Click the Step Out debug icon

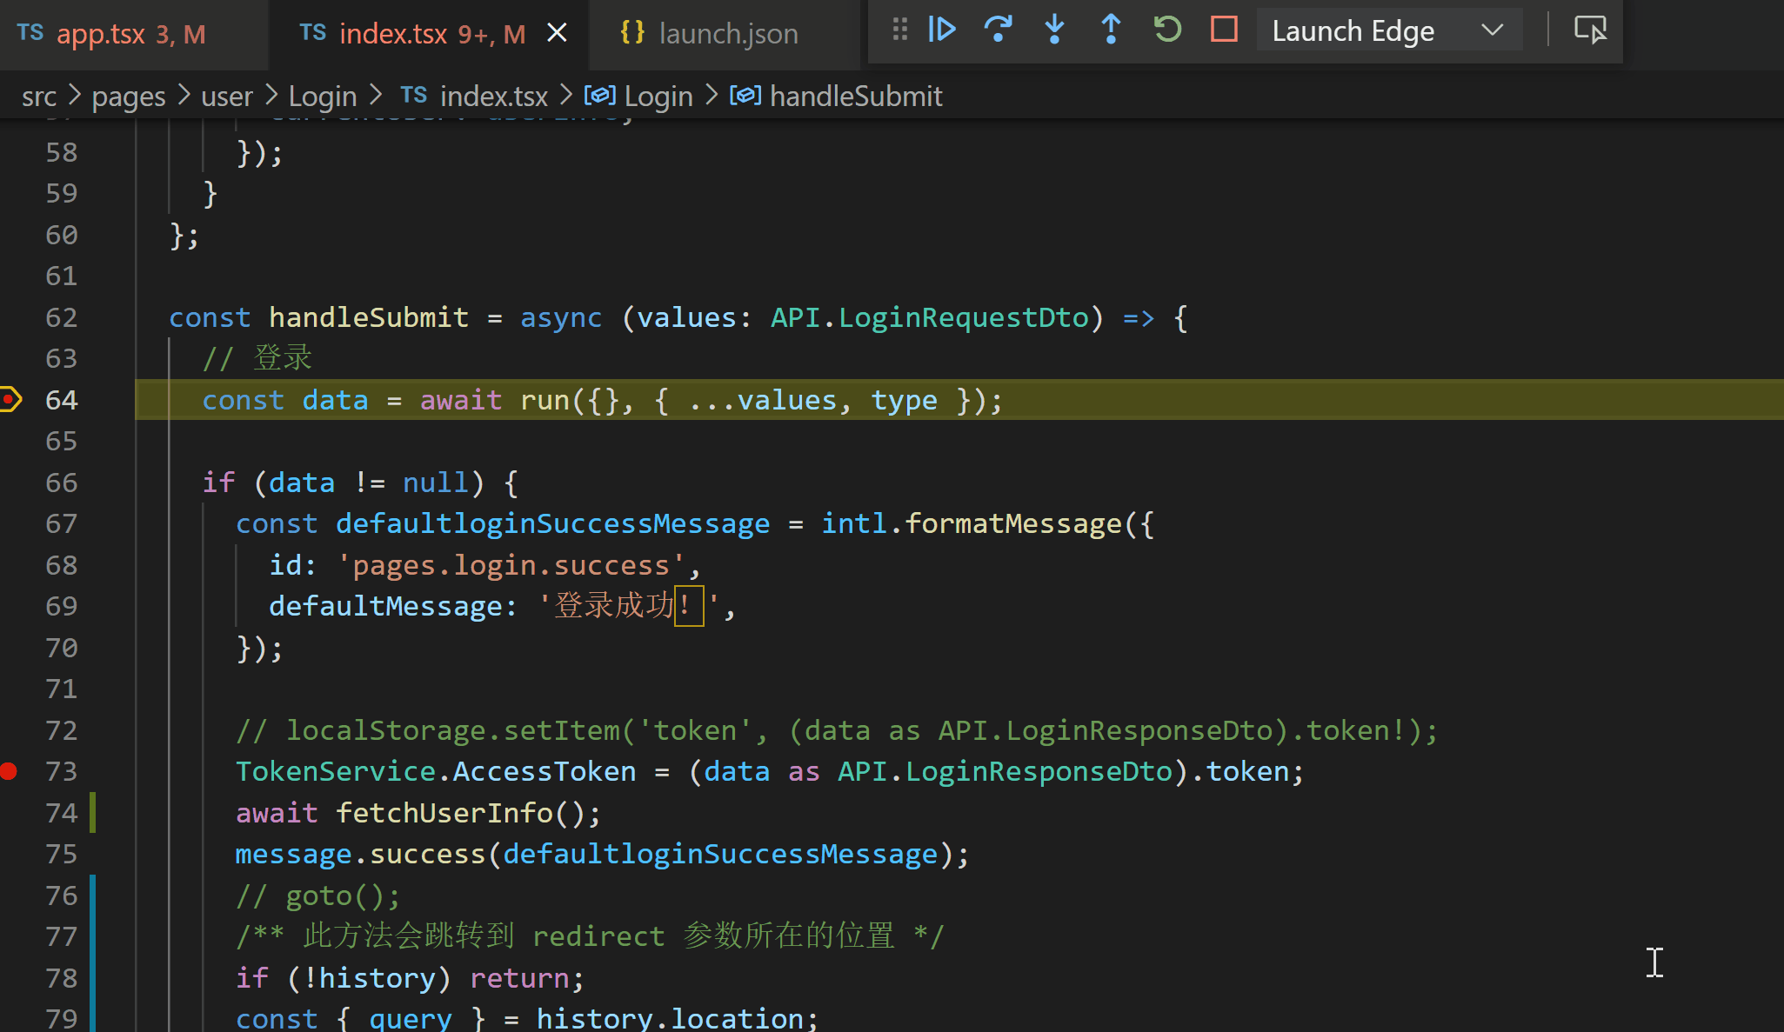(x=1111, y=30)
